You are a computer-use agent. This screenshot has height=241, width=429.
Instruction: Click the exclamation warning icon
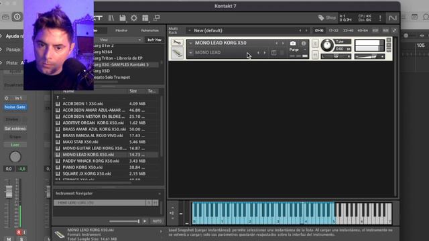(x=380, y=18)
